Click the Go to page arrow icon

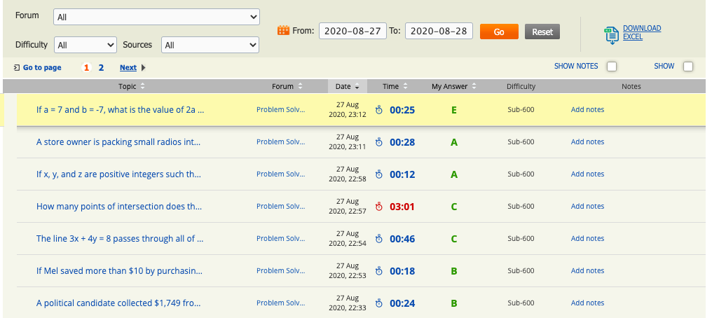(16, 67)
